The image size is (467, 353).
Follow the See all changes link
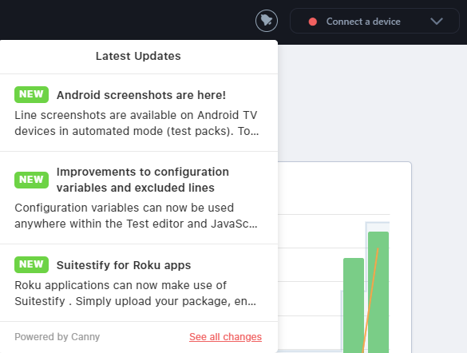click(x=225, y=336)
